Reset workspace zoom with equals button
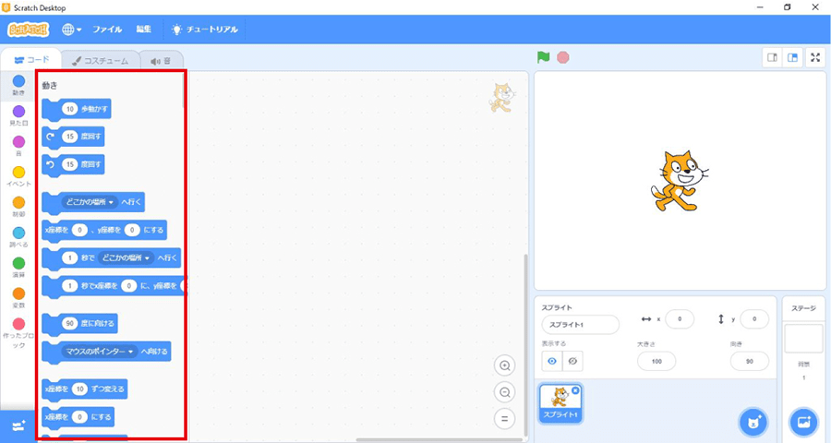 click(504, 419)
